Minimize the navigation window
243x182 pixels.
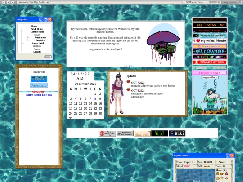[41, 19]
